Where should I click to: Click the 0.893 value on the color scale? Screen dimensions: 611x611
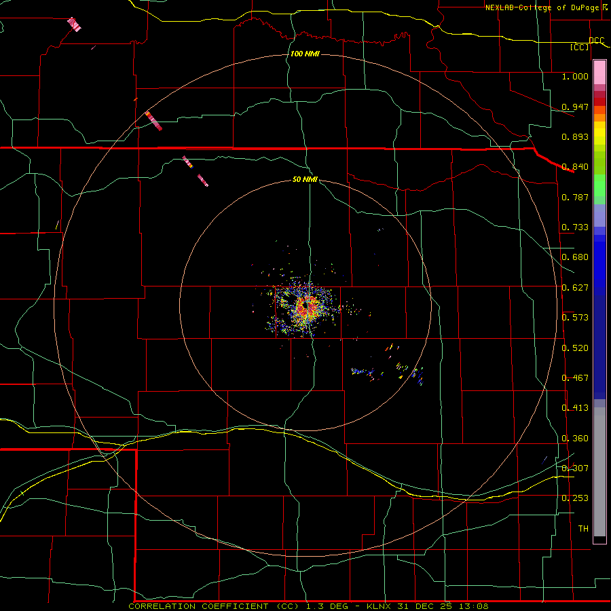pyautogui.click(x=575, y=136)
